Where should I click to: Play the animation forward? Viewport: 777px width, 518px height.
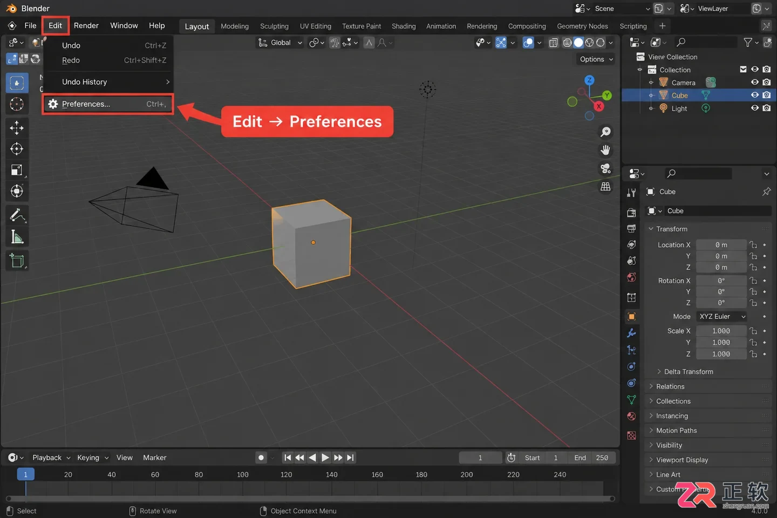click(x=325, y=458)
